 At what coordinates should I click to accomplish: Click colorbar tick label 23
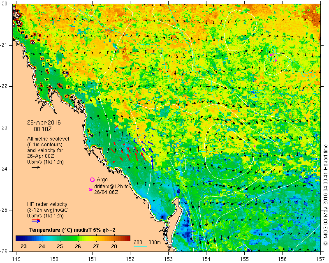(23, 246)
